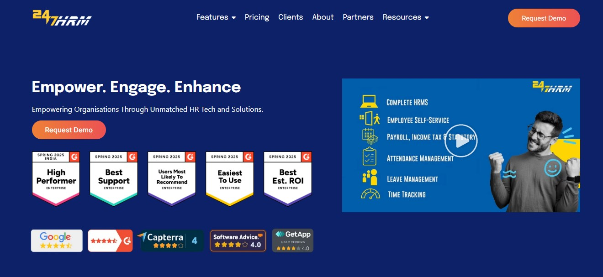This screenshot has width=603, height=277.
Task: Open the Pricing page
Action: click(x=257, y=17)
